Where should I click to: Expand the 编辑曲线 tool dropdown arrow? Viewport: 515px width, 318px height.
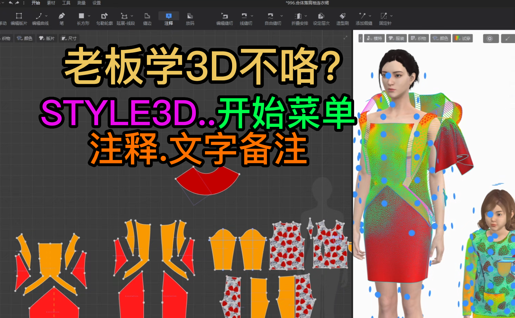pyautogui.click(x=46, y=16)
